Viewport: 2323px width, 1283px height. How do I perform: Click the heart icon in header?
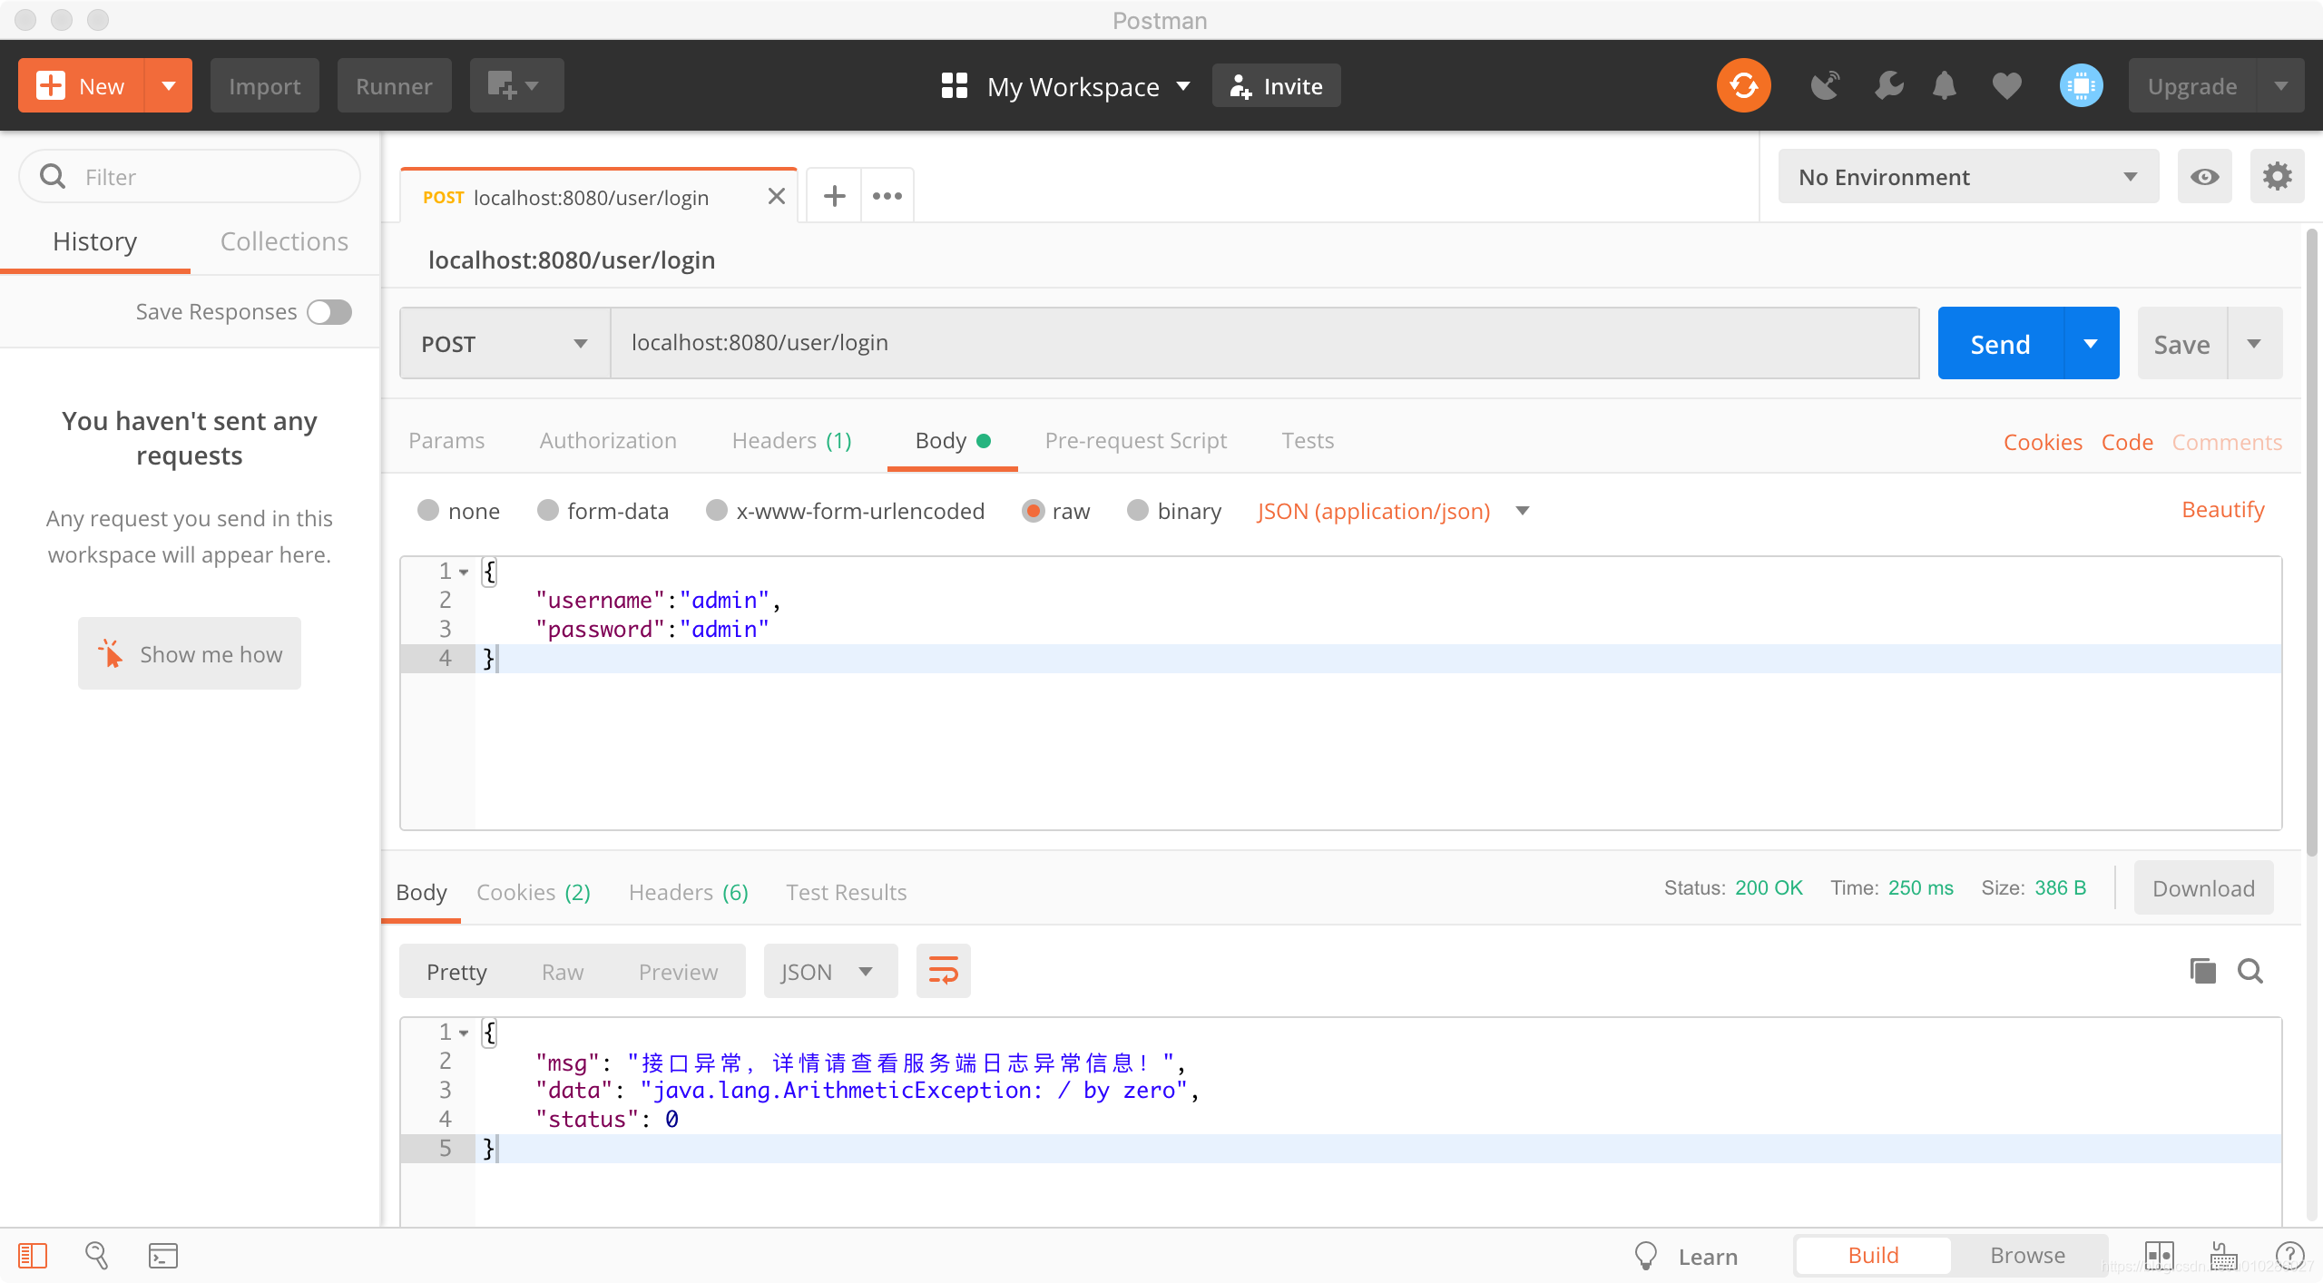coord(2006,85)
